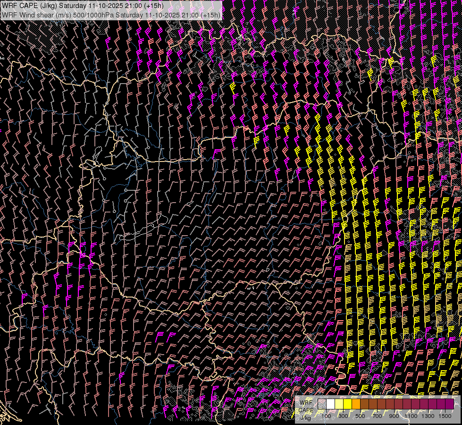Viewport: 462px width, 425px height.
Task: Select the white swatch in the CAPE legend
Action: click(330, 404)
